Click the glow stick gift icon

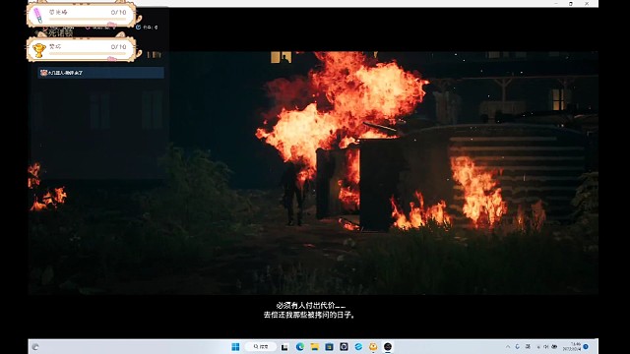[x=38, y=16]
